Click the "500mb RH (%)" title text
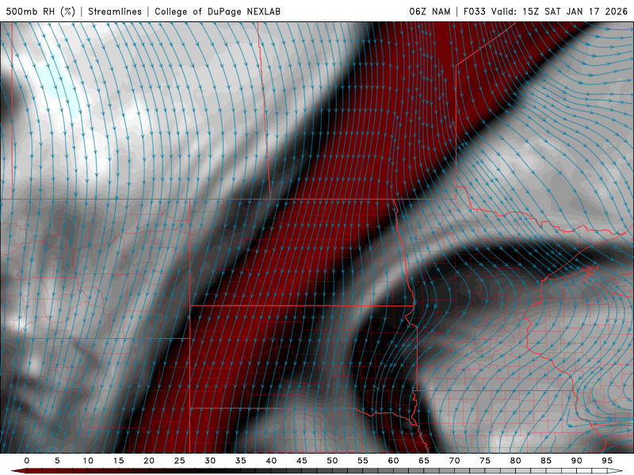 (40, 11)
